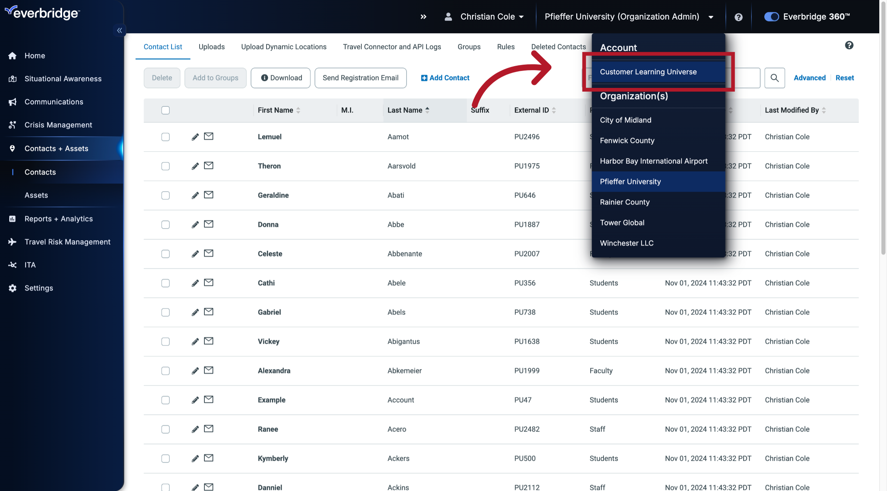Select the checkbox for Cathi Abele's row
This screenshot has height=491, width=887.
click(165, 283)
